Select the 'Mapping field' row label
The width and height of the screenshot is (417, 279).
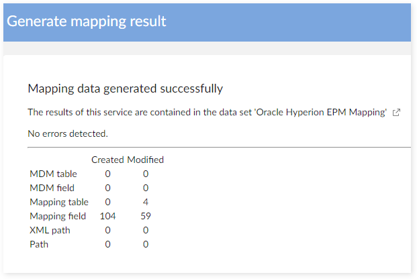click(x=58, y=216)
